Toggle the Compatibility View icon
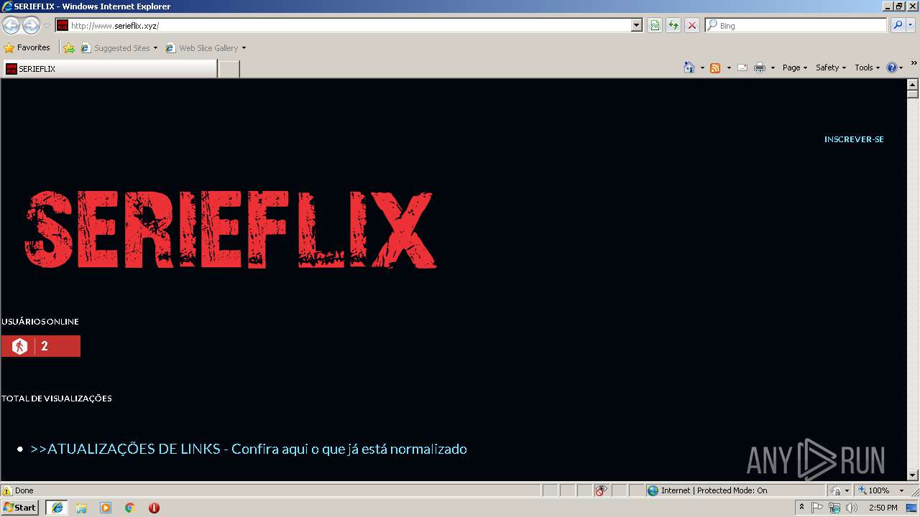920x517 pixels. tap(655, 25)
